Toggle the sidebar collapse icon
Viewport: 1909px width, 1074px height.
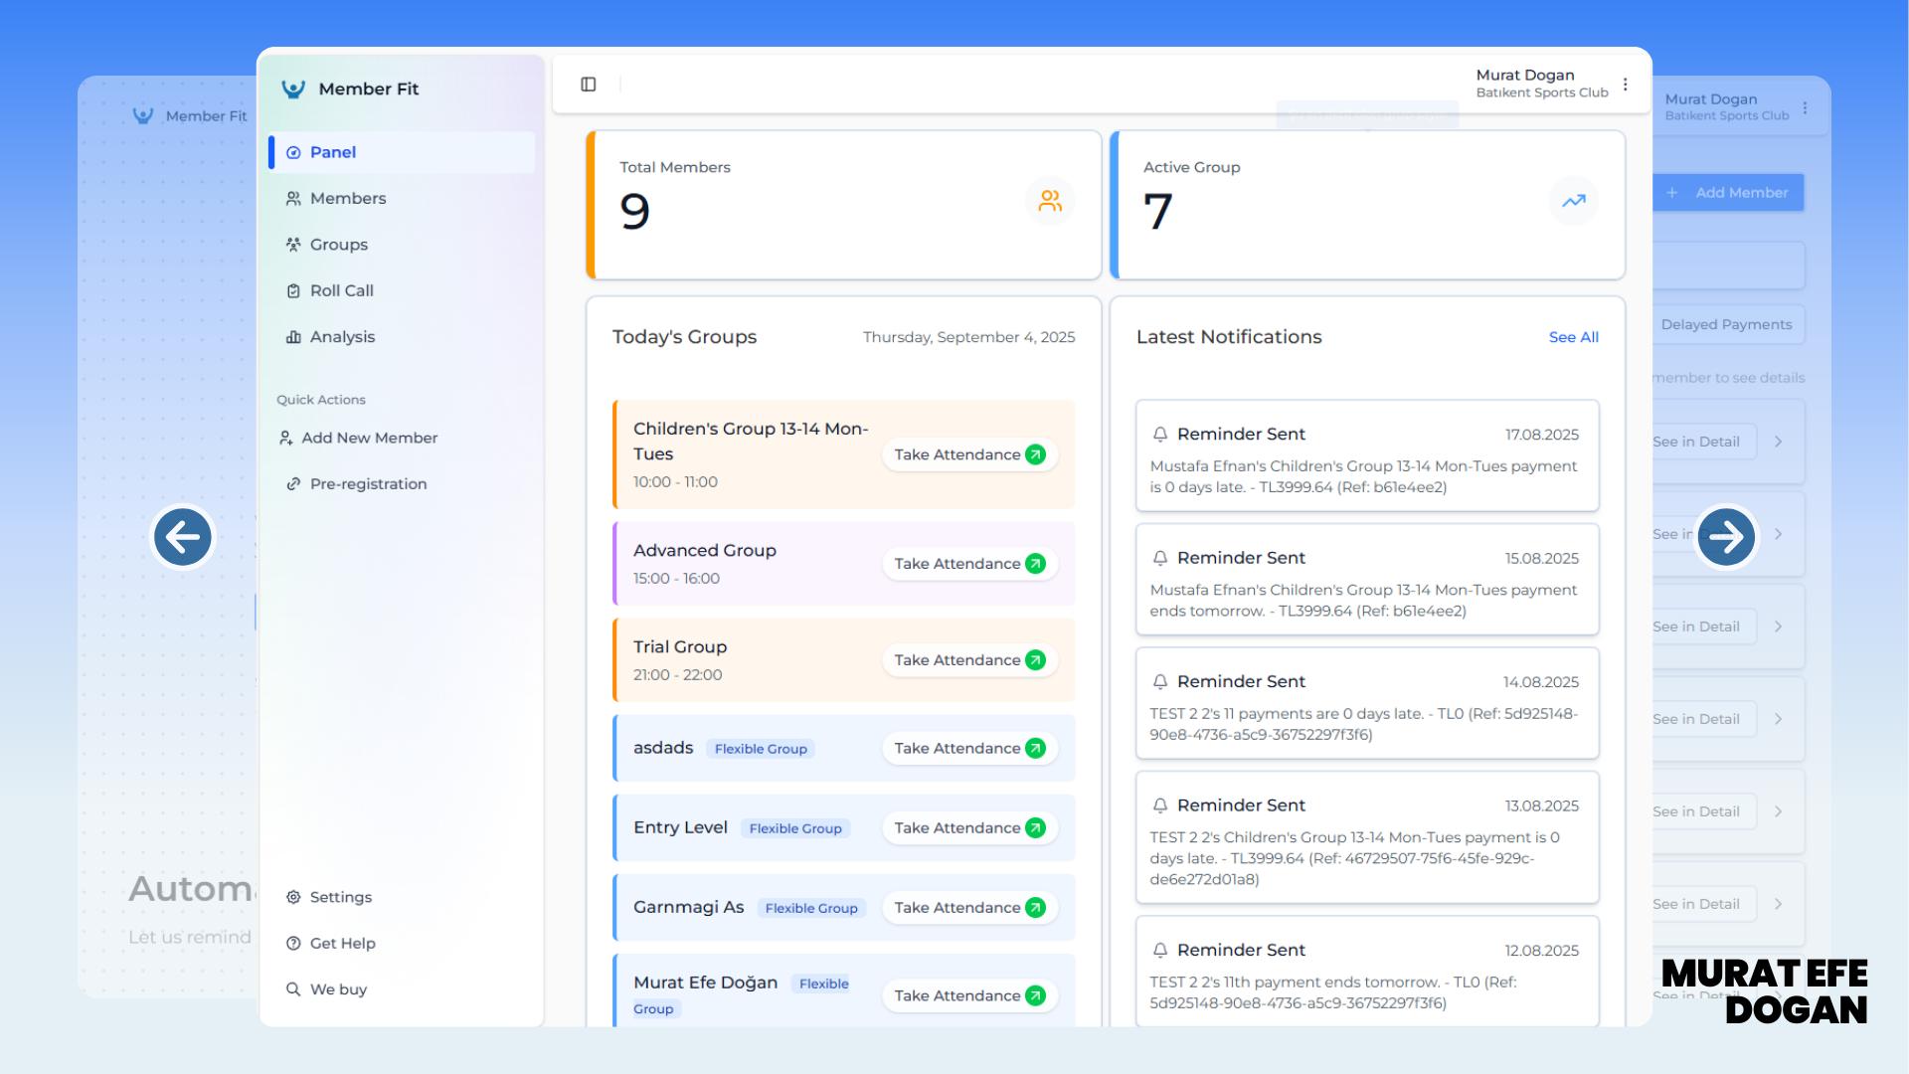click(x=589, y=85)
